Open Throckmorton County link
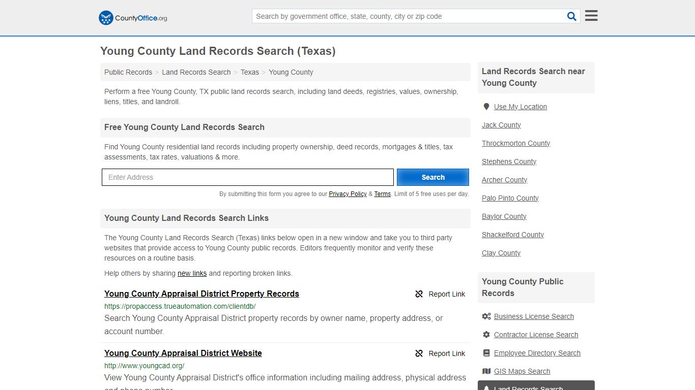Image resolution: width=695 pixels, height=390 pixels. [x=516, y=143]
